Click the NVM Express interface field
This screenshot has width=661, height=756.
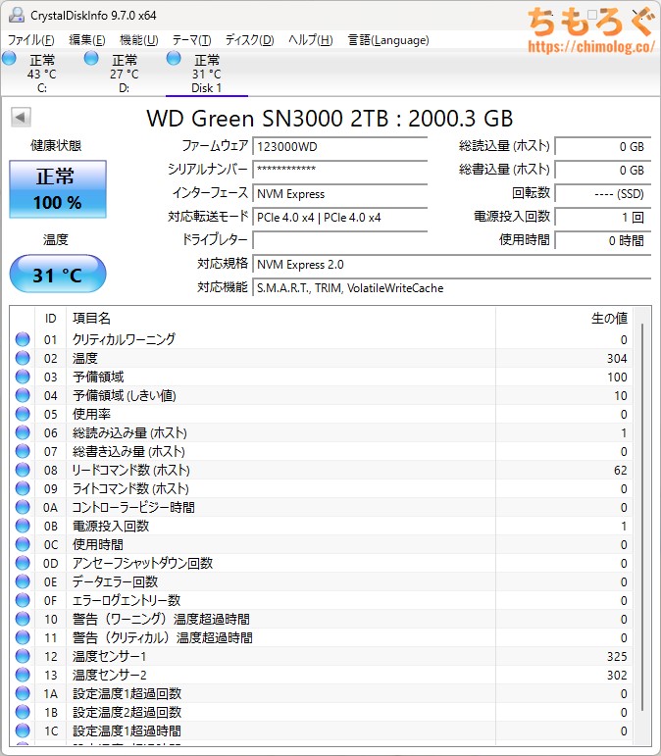(339, 193)
